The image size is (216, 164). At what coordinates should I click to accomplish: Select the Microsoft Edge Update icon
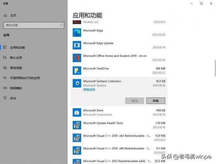pyautogui.click(x=77, y=45)
